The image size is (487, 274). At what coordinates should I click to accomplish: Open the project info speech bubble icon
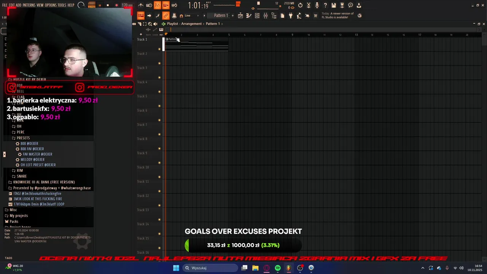coord(350,5)
